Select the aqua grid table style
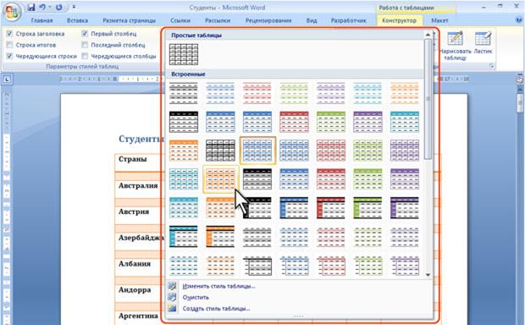Image resolution: width=525 pixels, height=325 pixels. 184,179
